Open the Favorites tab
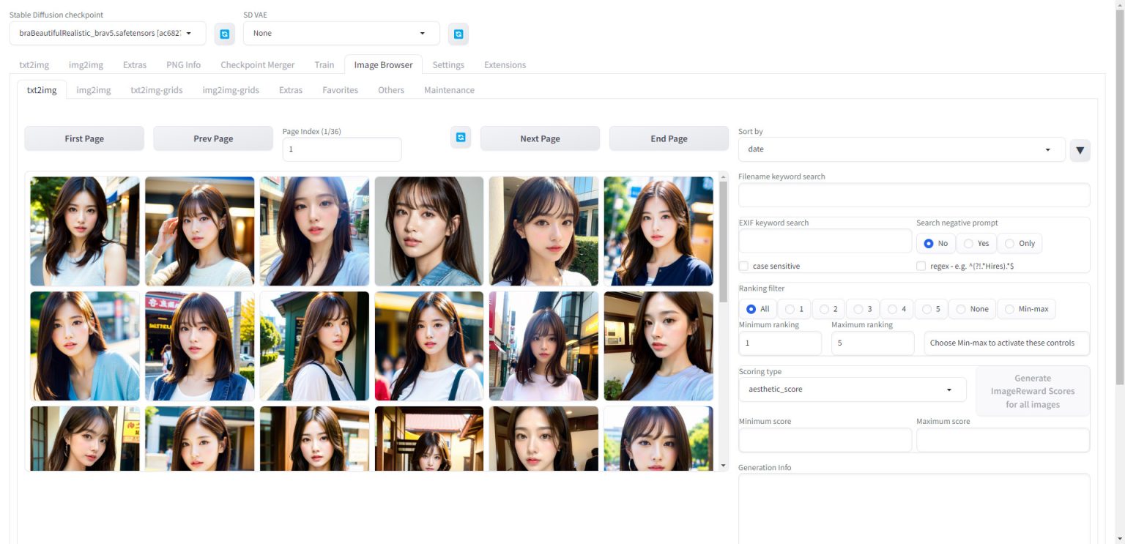The image size is (1125, 544). tap(340, 89)
